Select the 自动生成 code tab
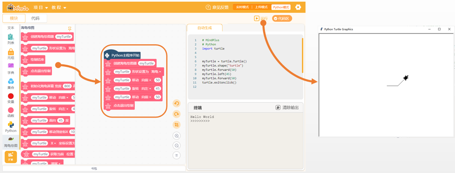 pyautogui.click(x=205, y=28)
